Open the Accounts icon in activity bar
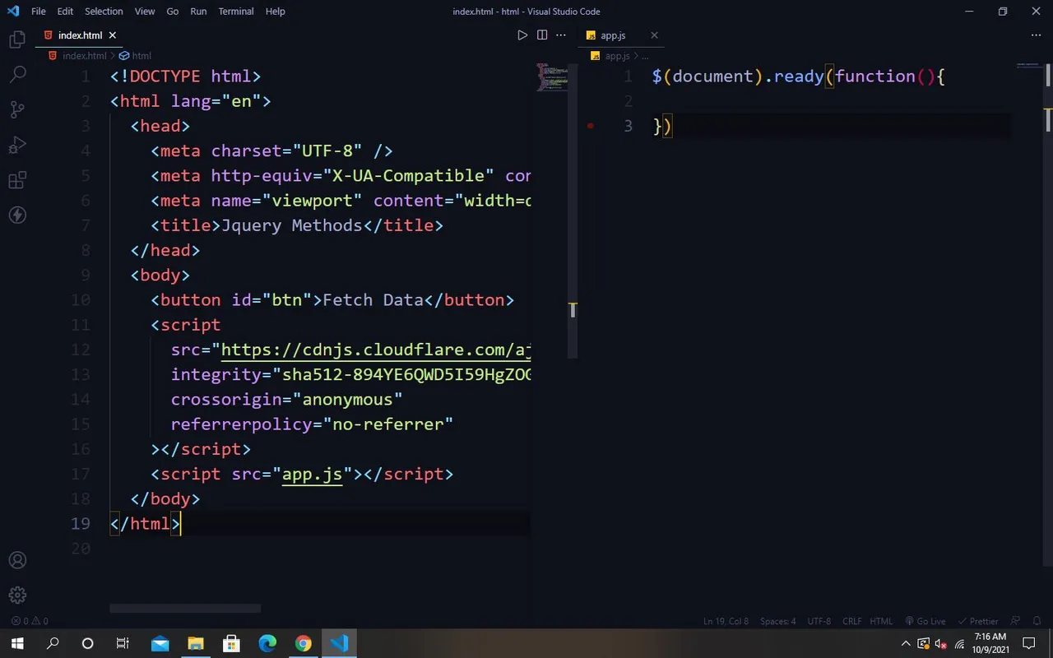Screen dimensions: 1053x658 click(x=17, y=560)
